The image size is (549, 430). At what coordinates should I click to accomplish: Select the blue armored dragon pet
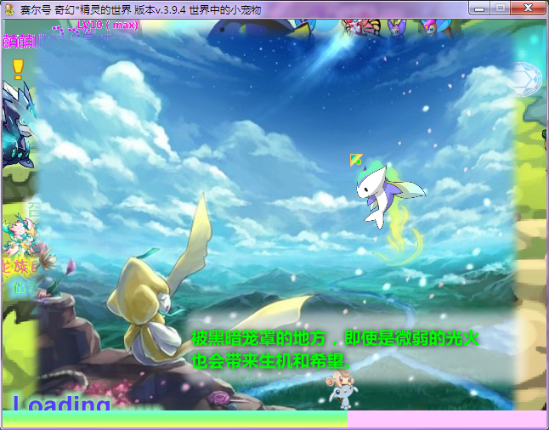(x=18, y=125)
